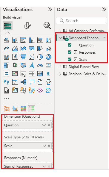Remove Scale field with X button
The width and height of the screenshot is (109, 177).
click(x=49, y=146)
